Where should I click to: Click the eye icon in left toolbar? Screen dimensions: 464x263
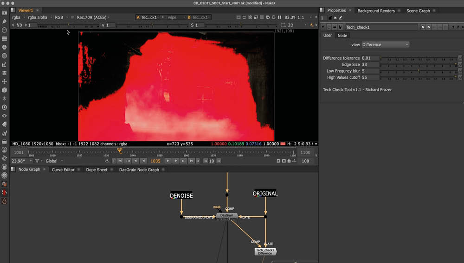(5, 116)
